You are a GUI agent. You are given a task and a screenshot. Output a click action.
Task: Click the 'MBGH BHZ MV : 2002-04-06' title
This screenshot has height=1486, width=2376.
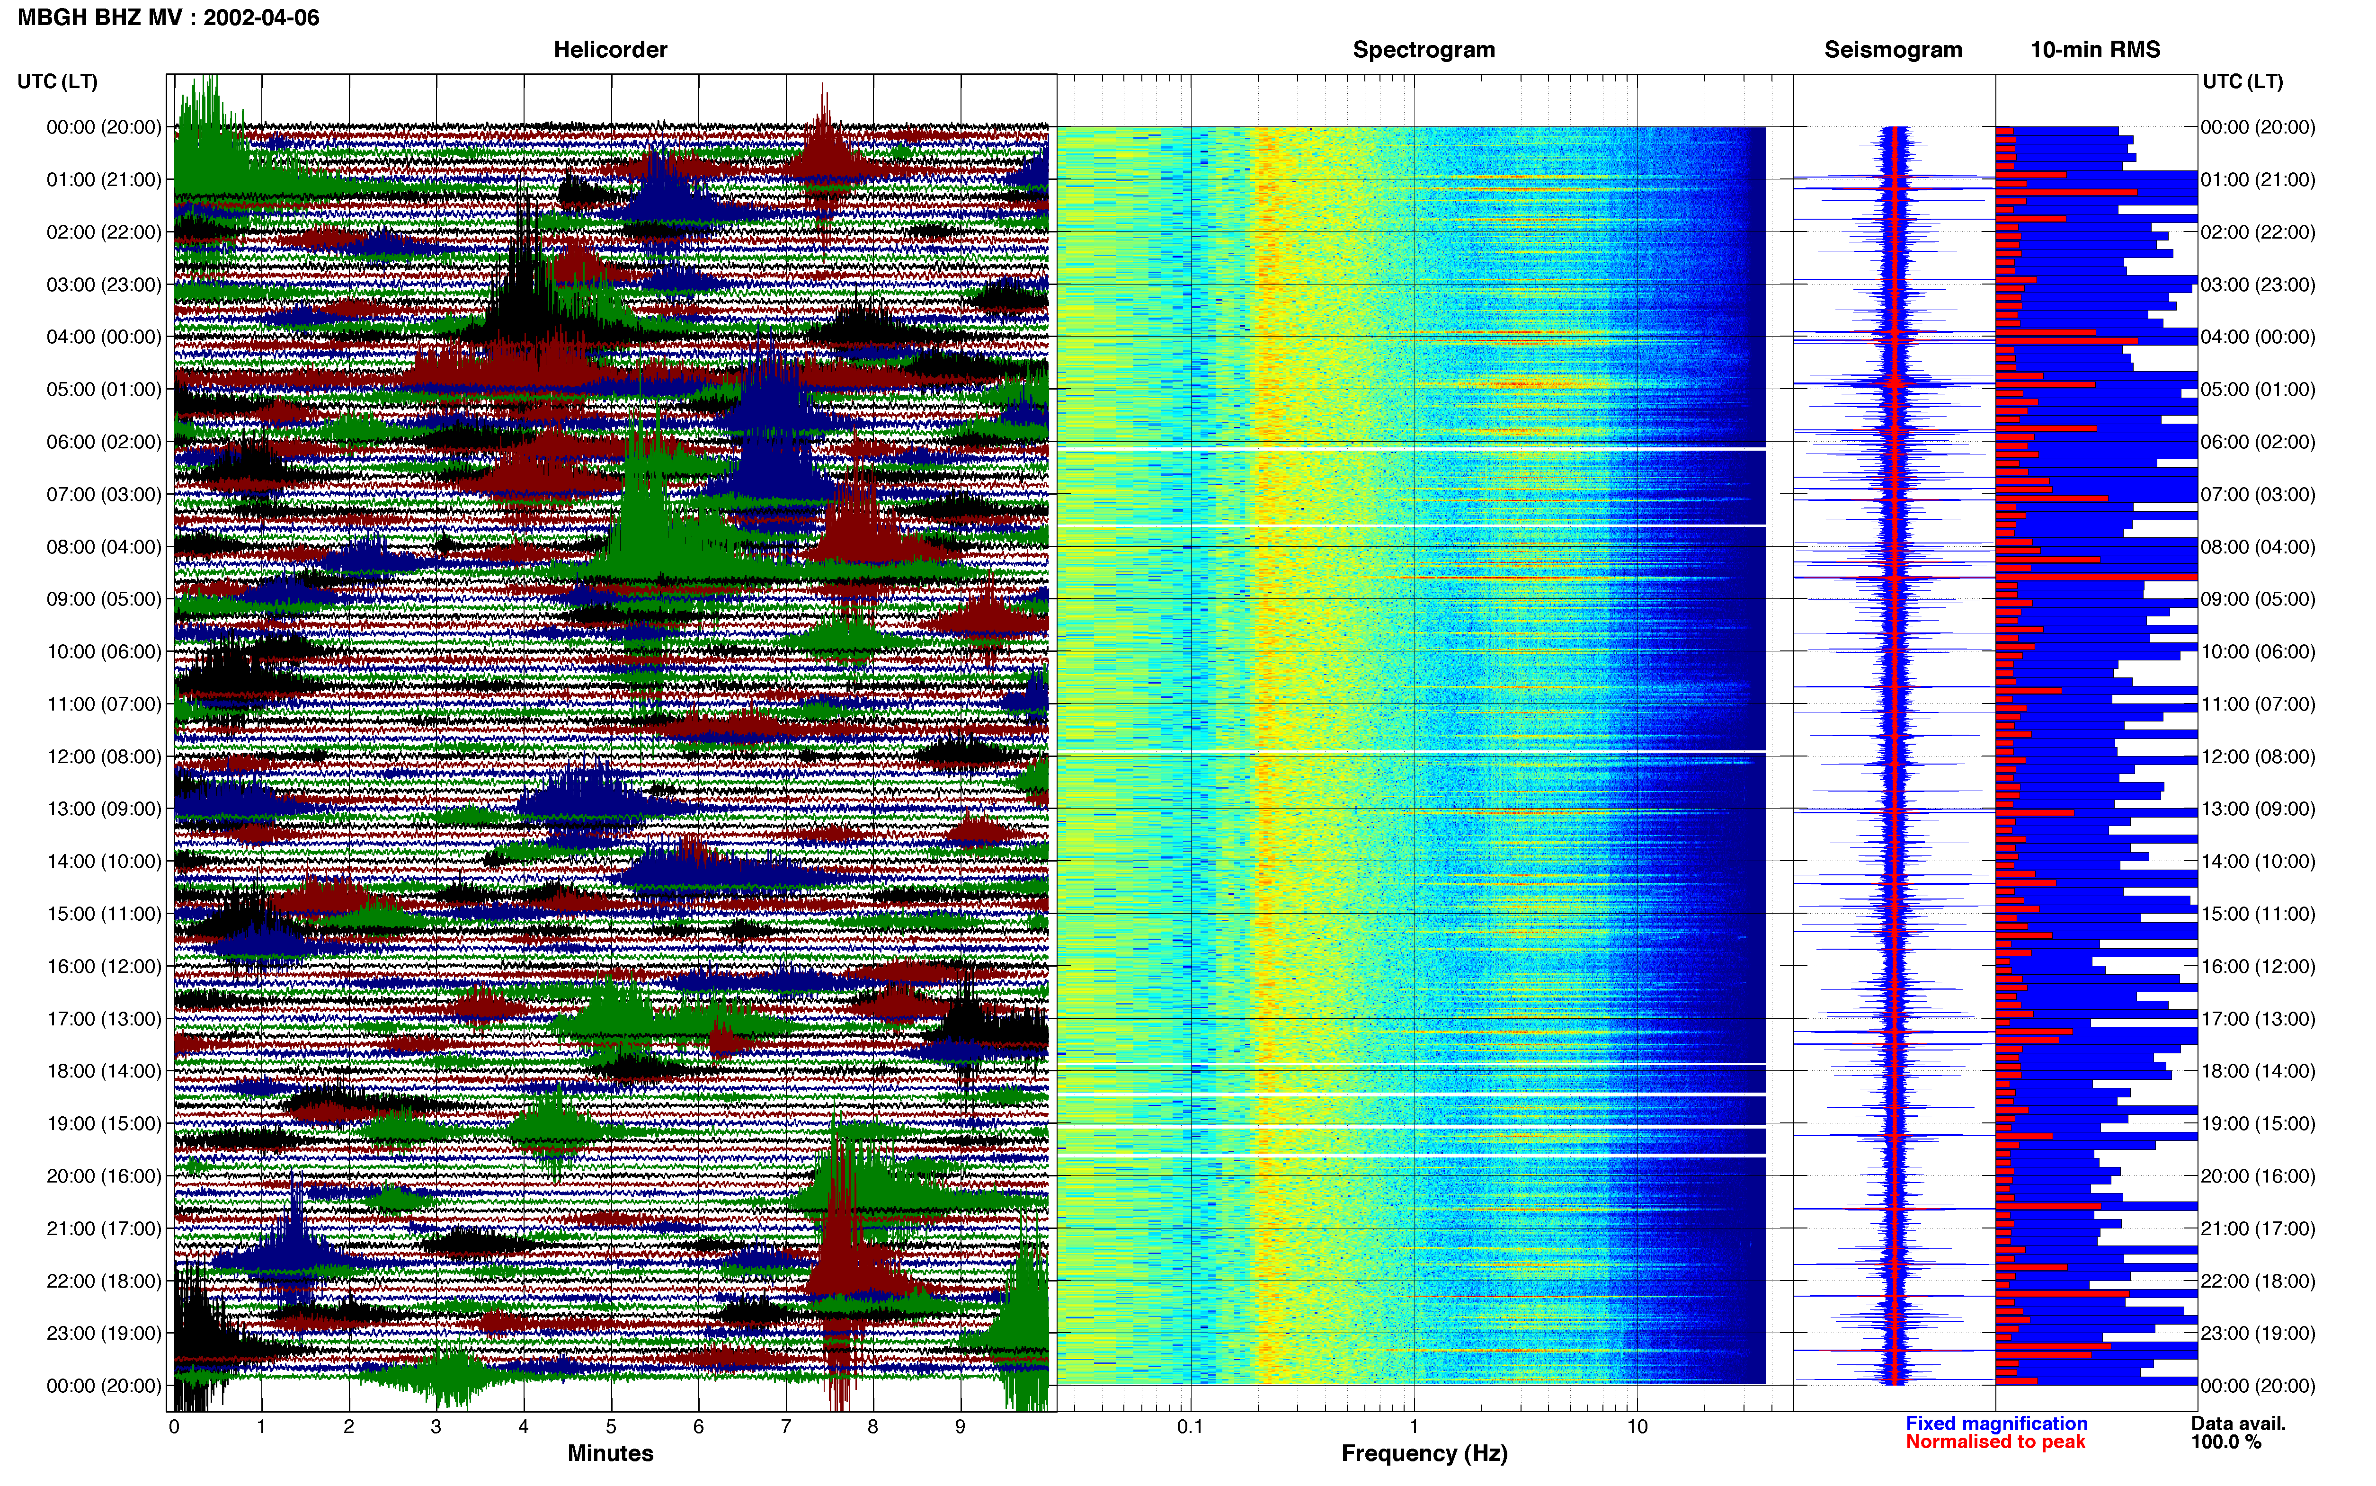[168, 18]
